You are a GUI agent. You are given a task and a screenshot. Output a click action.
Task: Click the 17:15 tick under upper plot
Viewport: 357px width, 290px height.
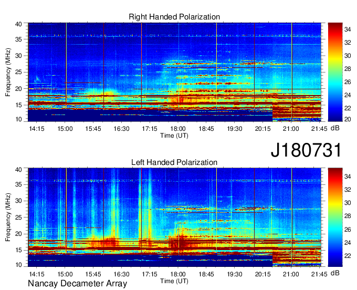pyautogui.click(x=150, y=129)
